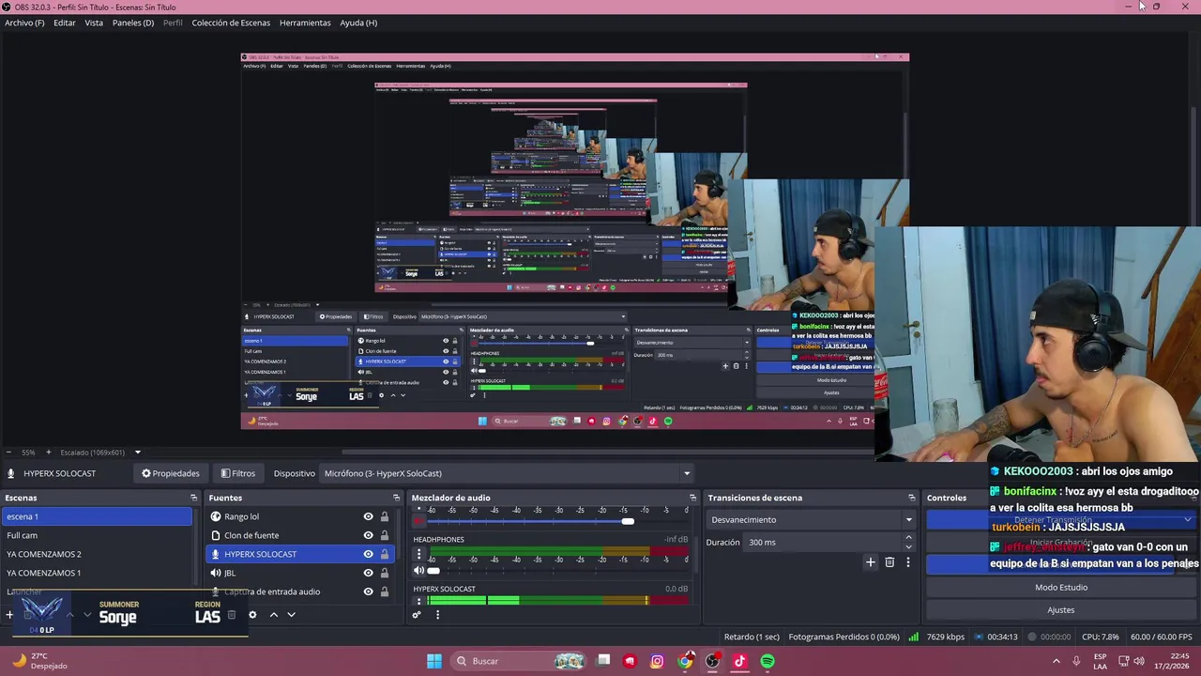Click the Modo Estudio button
This screenshot has height=676, width=1201.
tap(1061, 588)
